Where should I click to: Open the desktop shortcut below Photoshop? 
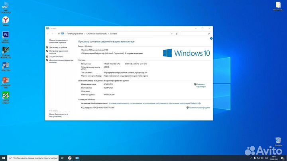[x=6, y=52]
